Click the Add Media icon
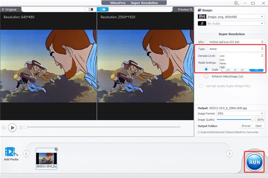This screenshot has height=178, width=268. pos(11,152)
